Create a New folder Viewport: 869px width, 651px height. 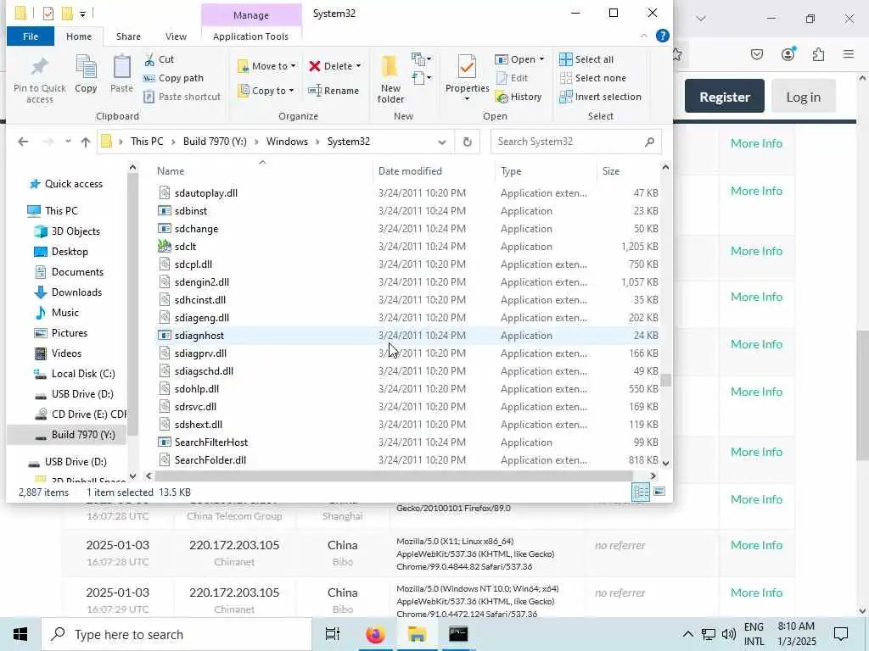390,79
